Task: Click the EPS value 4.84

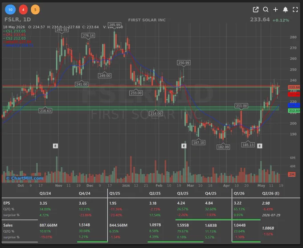Action: pyautogui.click(x=209, y=203)
